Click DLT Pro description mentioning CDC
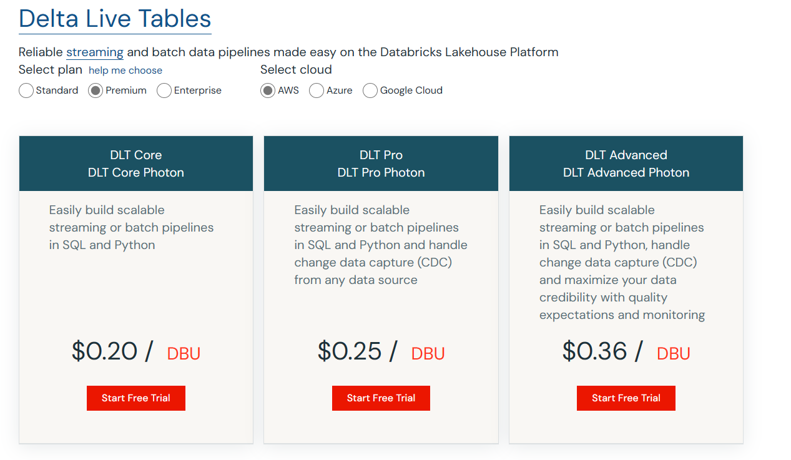The width and height of the screenshot is (791, 460). coord(381,245)
